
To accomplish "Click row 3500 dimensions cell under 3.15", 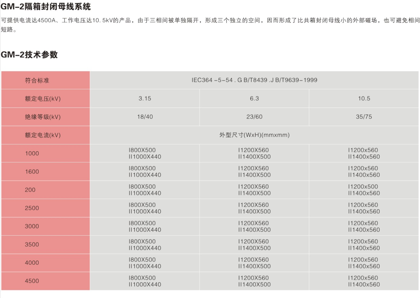I will [x=145, y=244].
